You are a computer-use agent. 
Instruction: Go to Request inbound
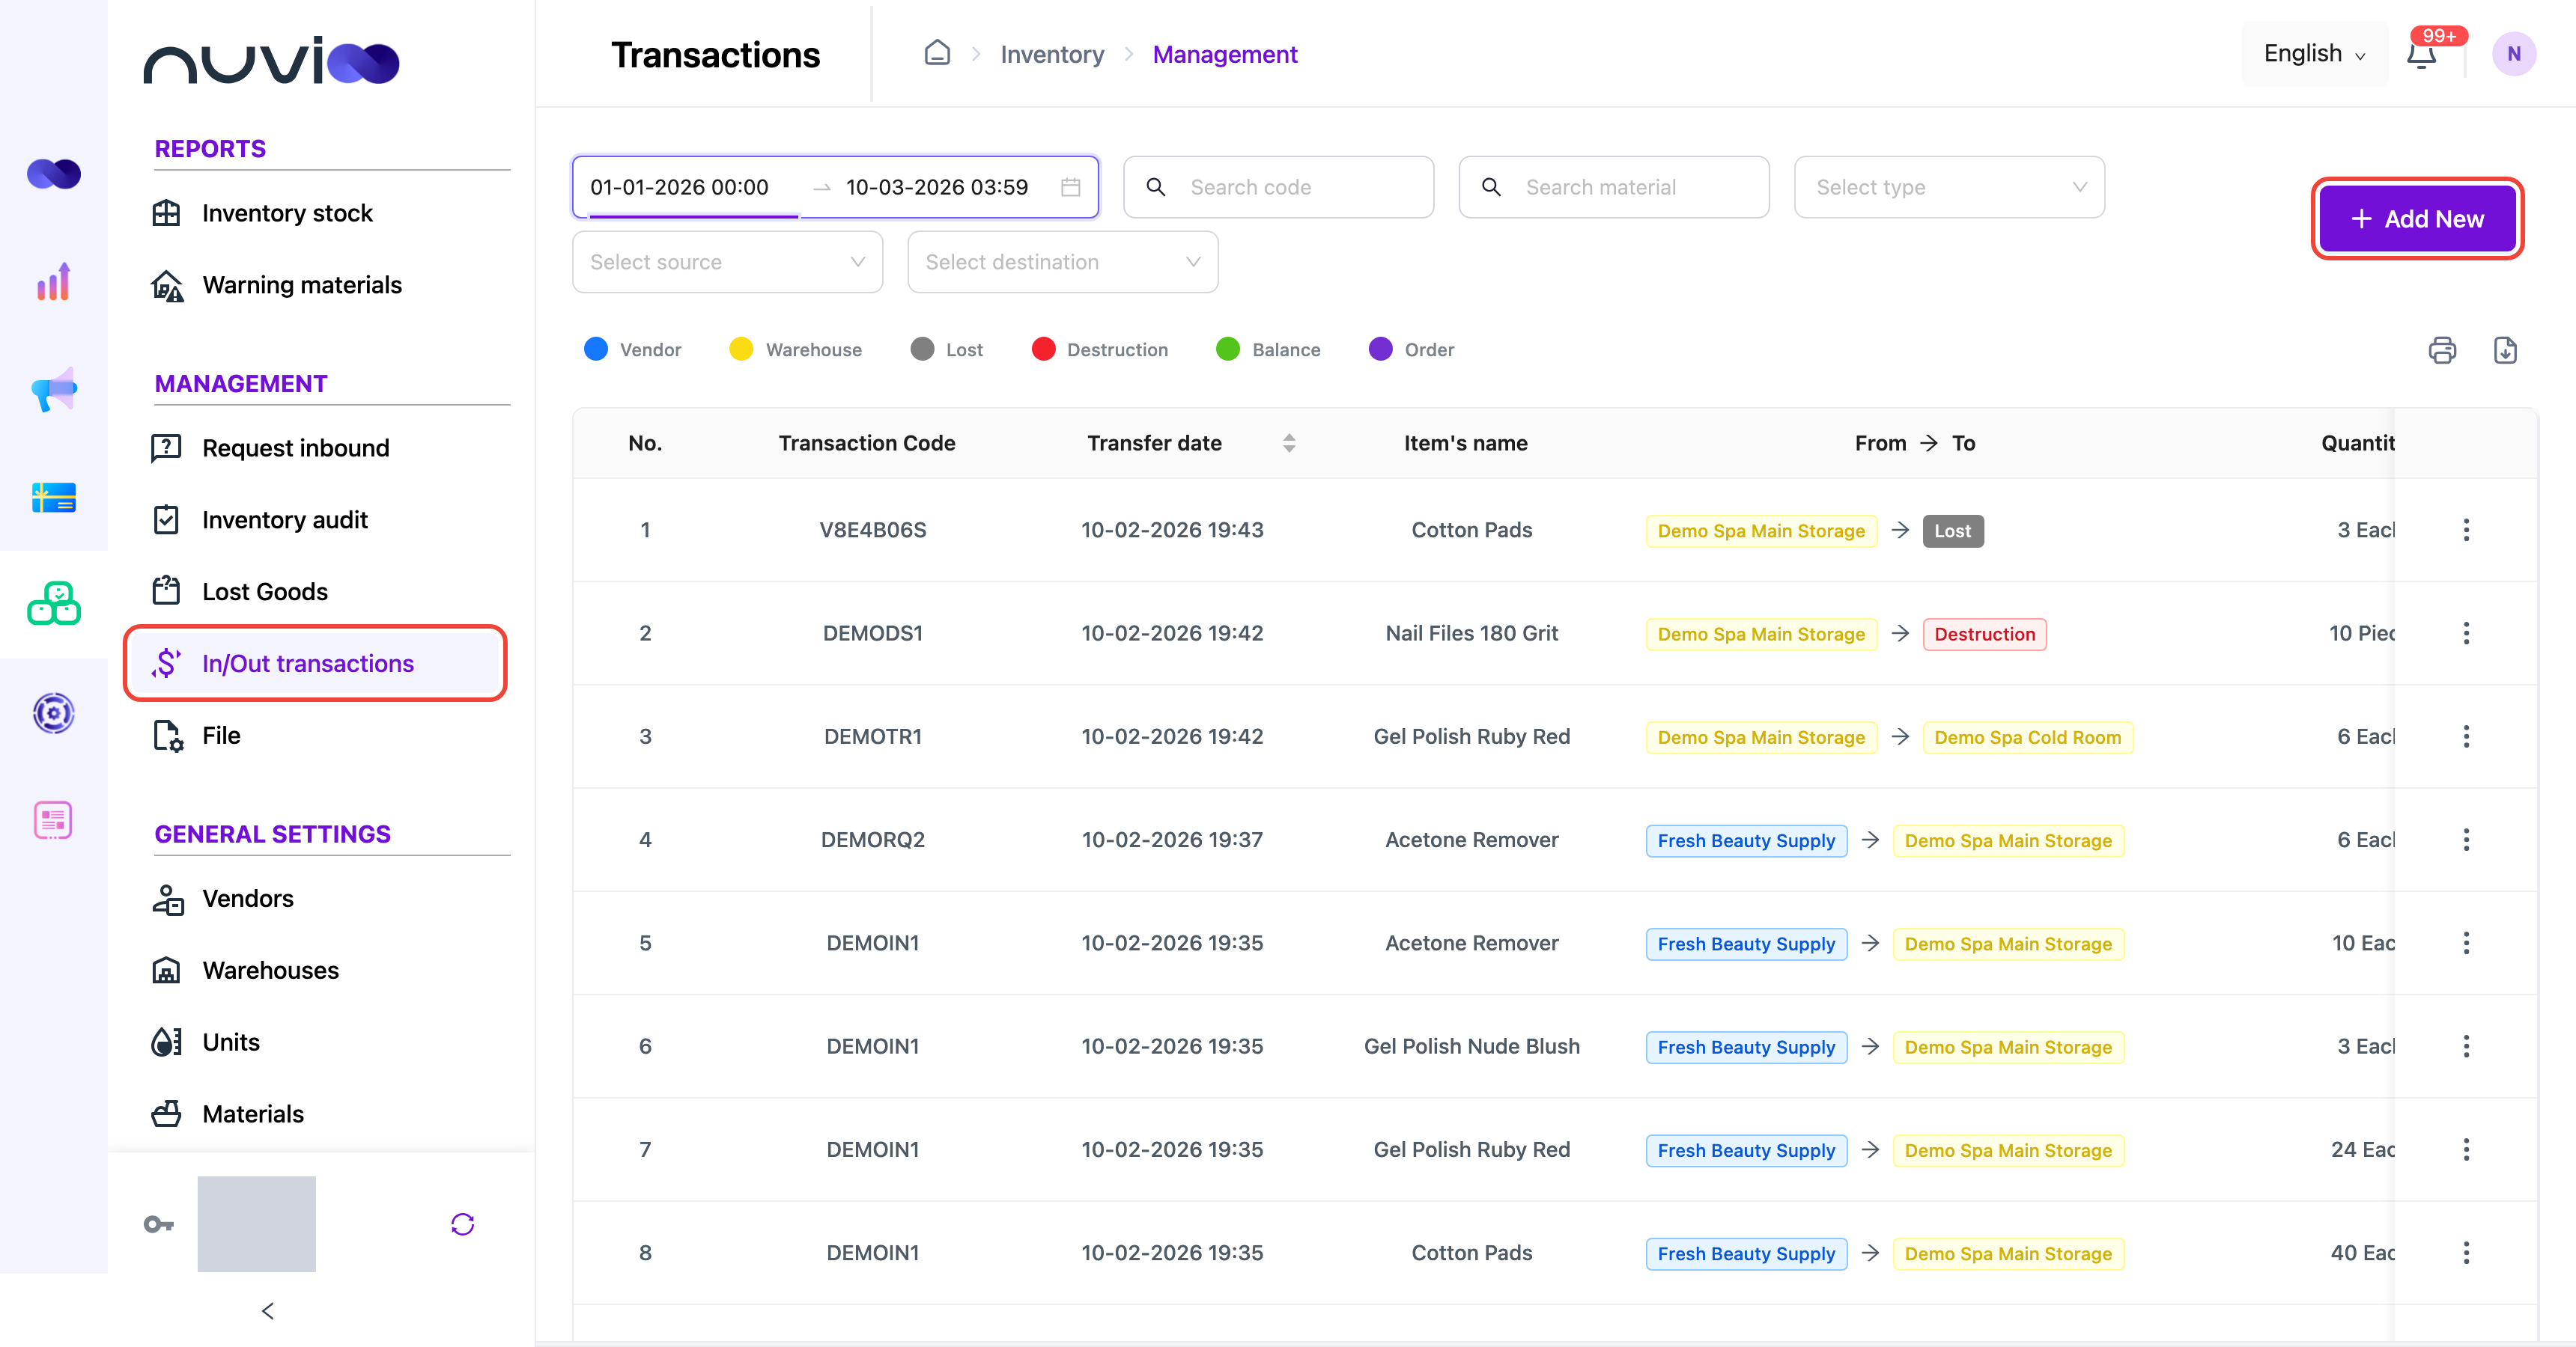click(295, 448)
